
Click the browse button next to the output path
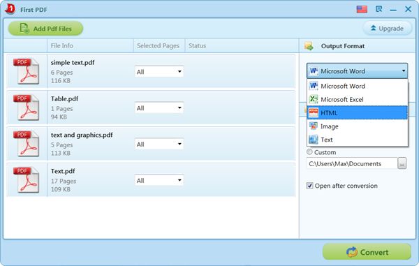[402, 163]
